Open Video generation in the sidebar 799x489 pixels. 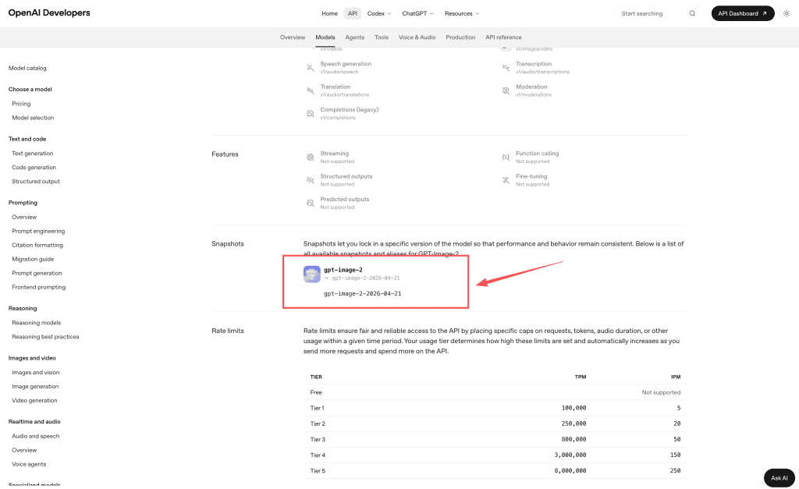34,400
